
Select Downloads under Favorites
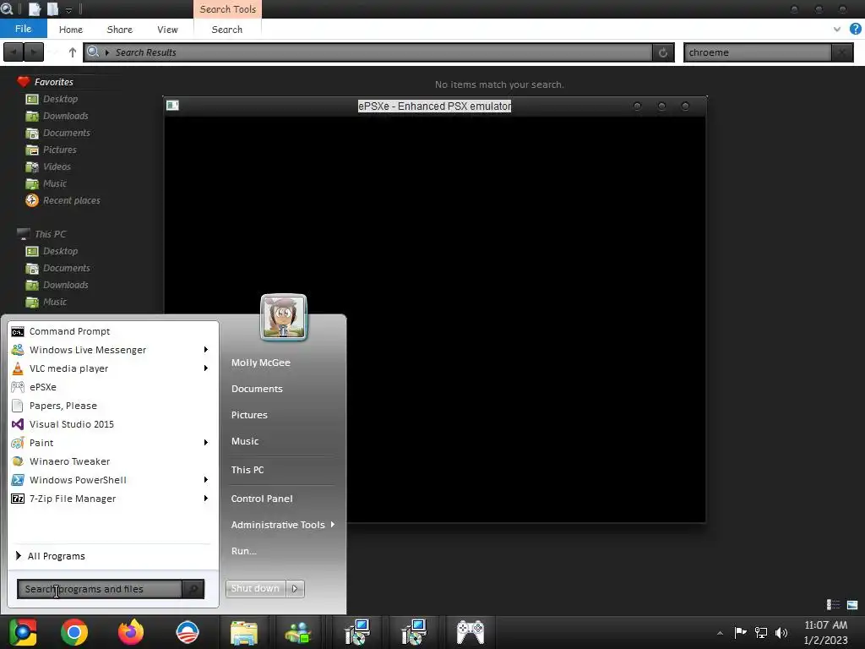[57, 116]
